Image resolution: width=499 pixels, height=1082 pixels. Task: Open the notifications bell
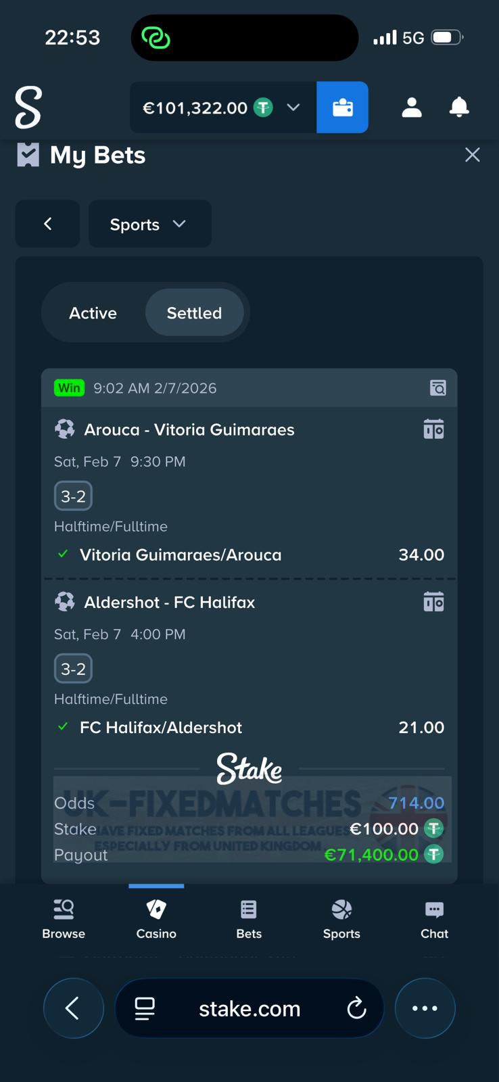459,107
